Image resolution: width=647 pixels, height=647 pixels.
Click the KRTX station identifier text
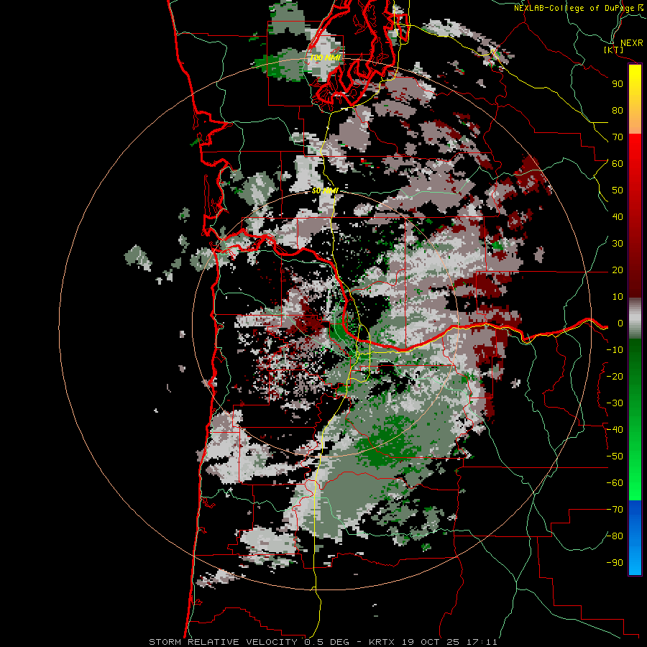pos(382,642)
